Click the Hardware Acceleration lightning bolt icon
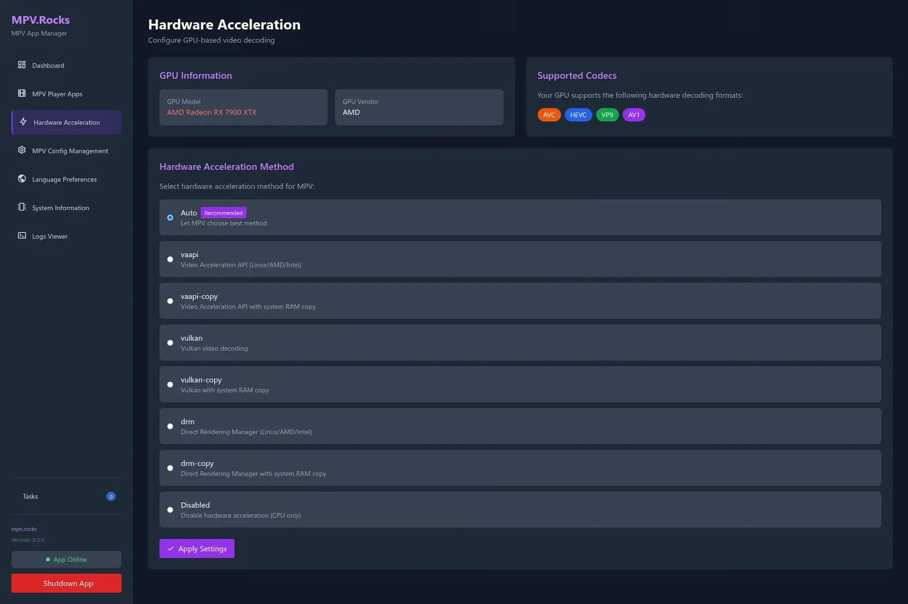The height and width of the screenshot is (604, 908). tap(23, 122)
